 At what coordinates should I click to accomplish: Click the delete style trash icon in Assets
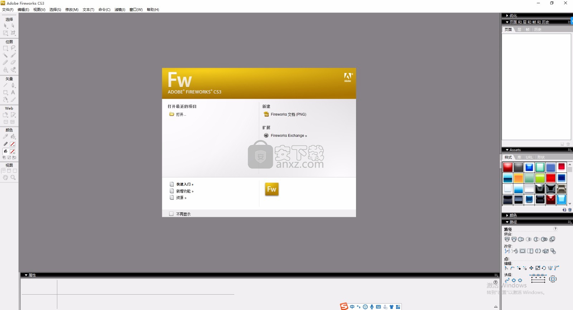570,210
